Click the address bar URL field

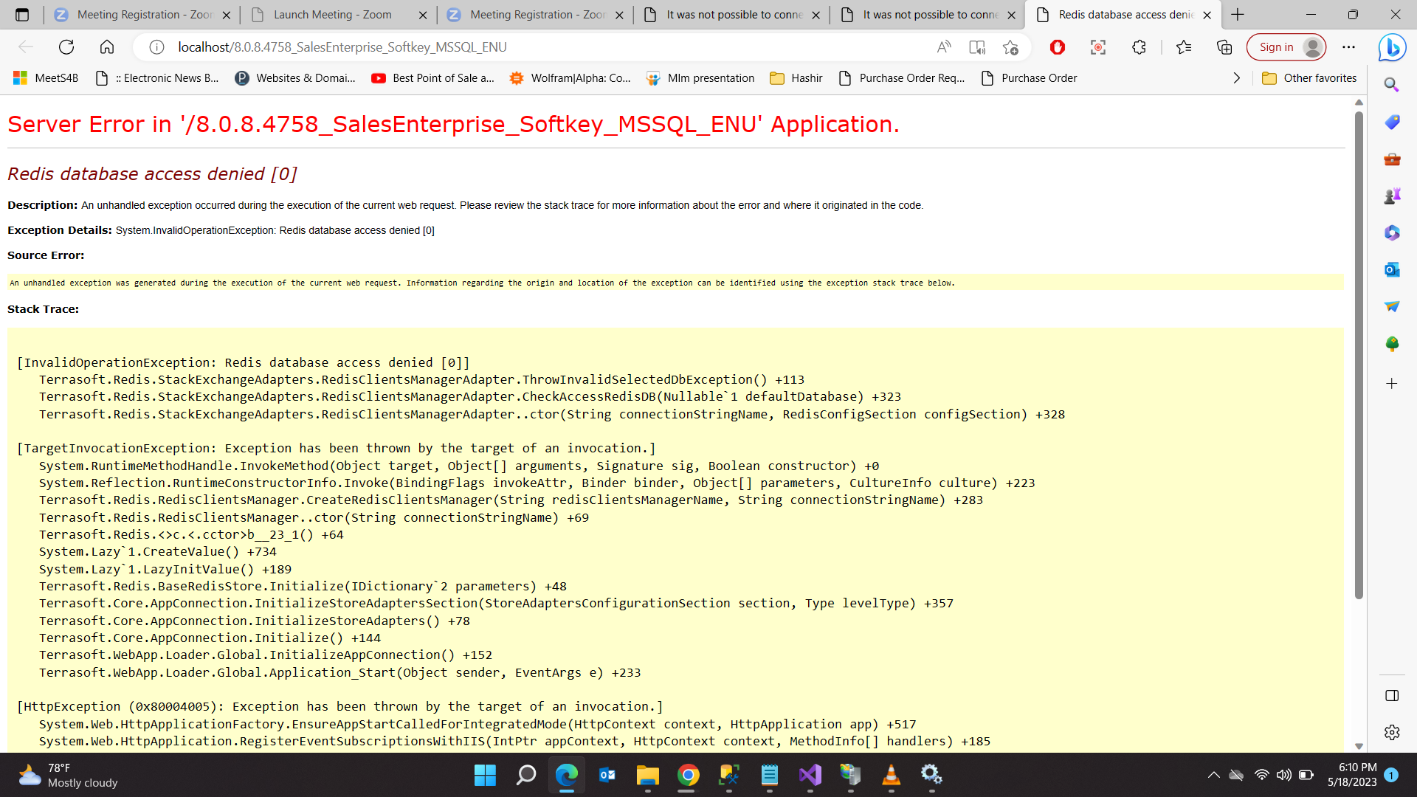pos(546,47)
